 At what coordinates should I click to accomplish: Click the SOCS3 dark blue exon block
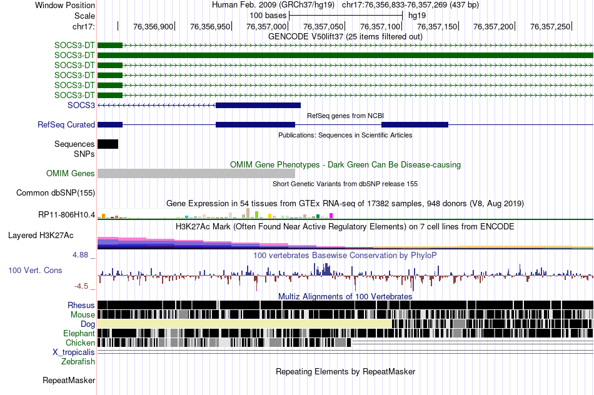click(x=258, y=105)
